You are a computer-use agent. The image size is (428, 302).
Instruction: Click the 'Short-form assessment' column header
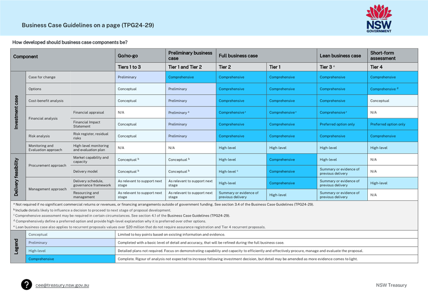pyautogui.click(x=393, y=56)
